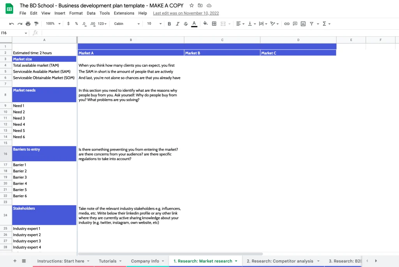The width and height of the screenshot is (399, 267).
Task: Toggle strikethrough formatting
Action: (x=186, y=23)
